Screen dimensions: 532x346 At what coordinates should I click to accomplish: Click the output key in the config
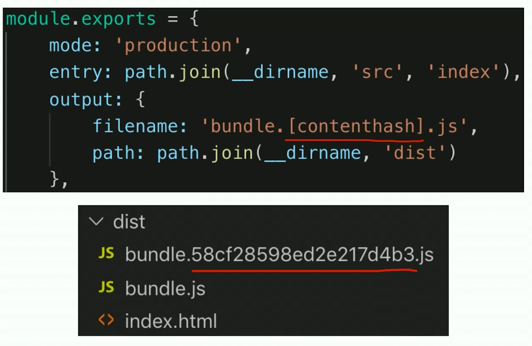tap(81, 99)
